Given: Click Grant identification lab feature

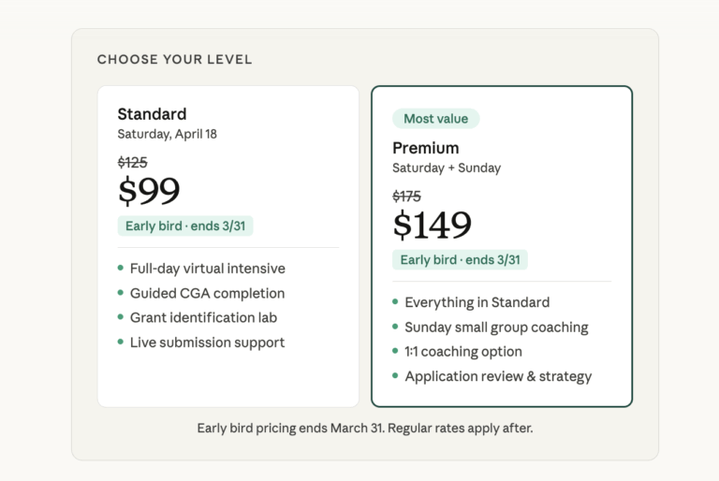Looking at the screenshot, I should 203,317.
